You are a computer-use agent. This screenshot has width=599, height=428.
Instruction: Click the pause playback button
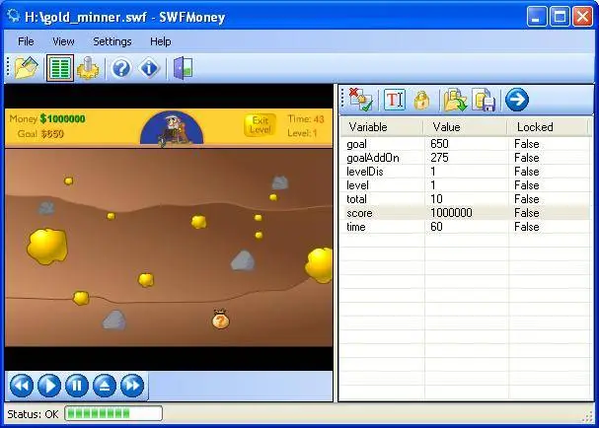pos(77,386)
